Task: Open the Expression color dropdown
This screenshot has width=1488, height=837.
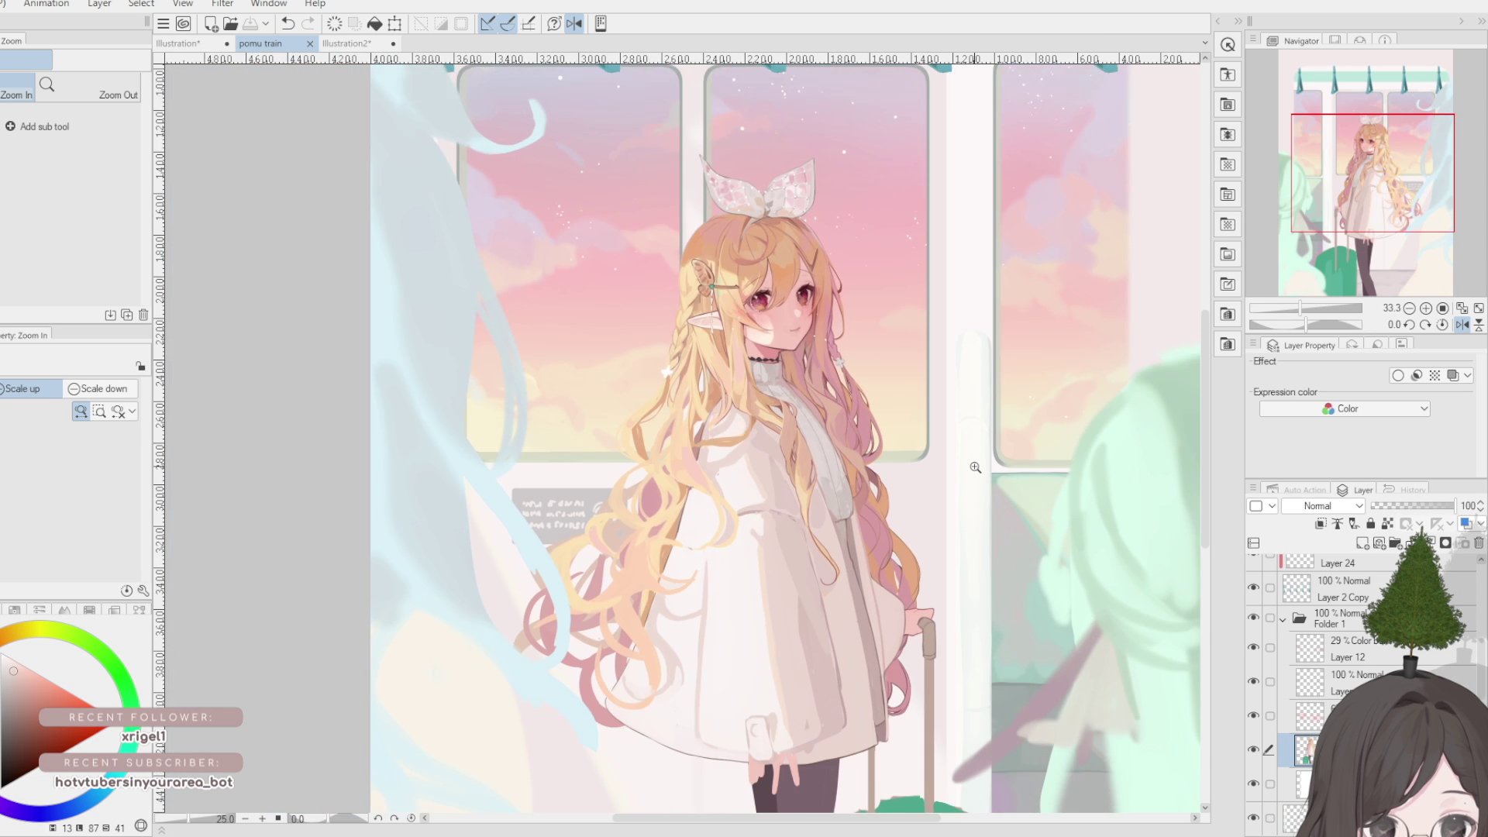Action: [1345, 408]
